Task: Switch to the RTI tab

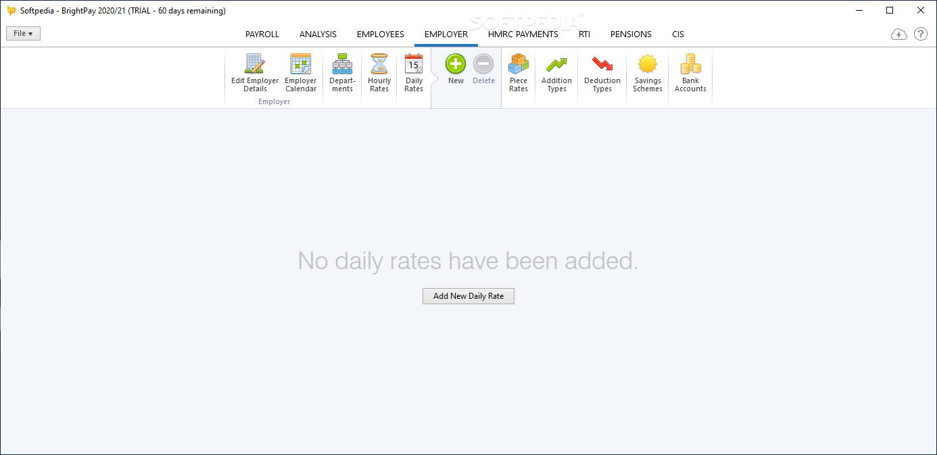Action: click(584, 34)
